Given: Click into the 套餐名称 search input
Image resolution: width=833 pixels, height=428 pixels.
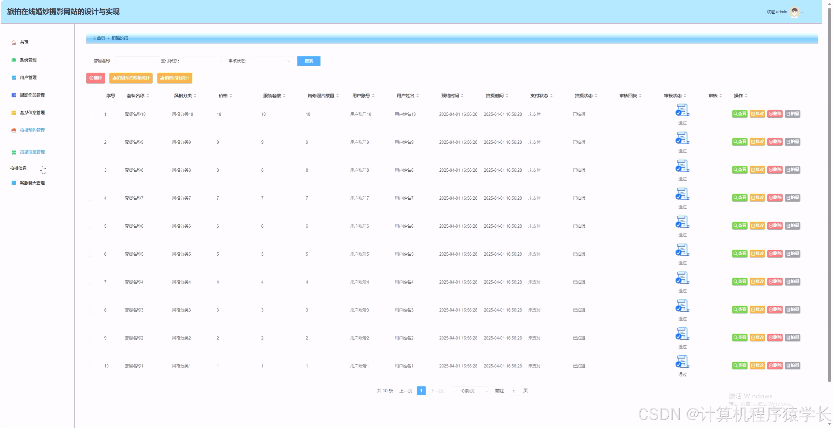Looking at the screenshot, I should pos(137,61).
